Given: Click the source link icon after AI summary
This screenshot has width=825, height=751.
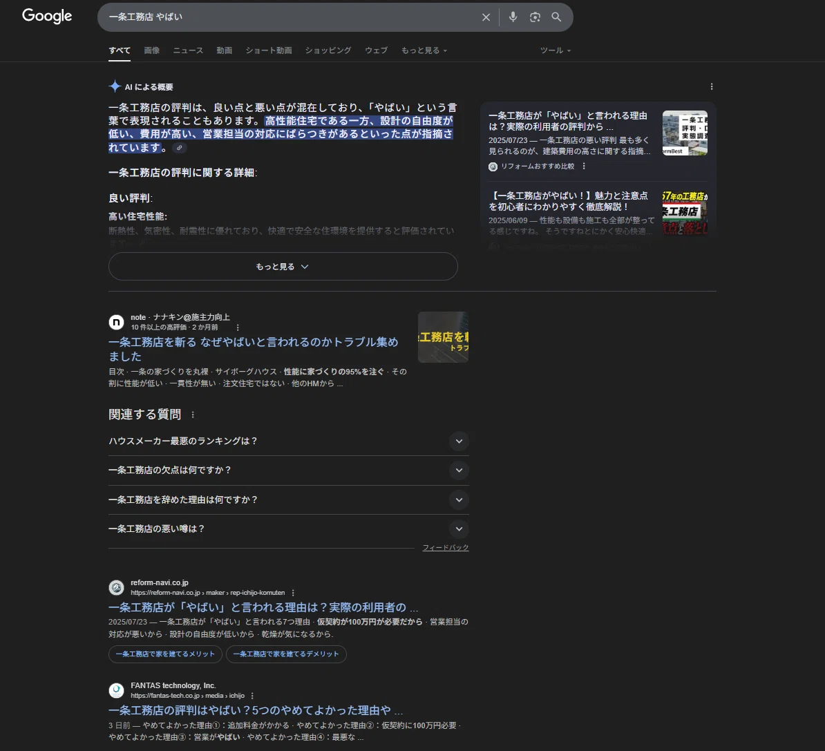Looking at the screenshot, I should coord(180,148).
